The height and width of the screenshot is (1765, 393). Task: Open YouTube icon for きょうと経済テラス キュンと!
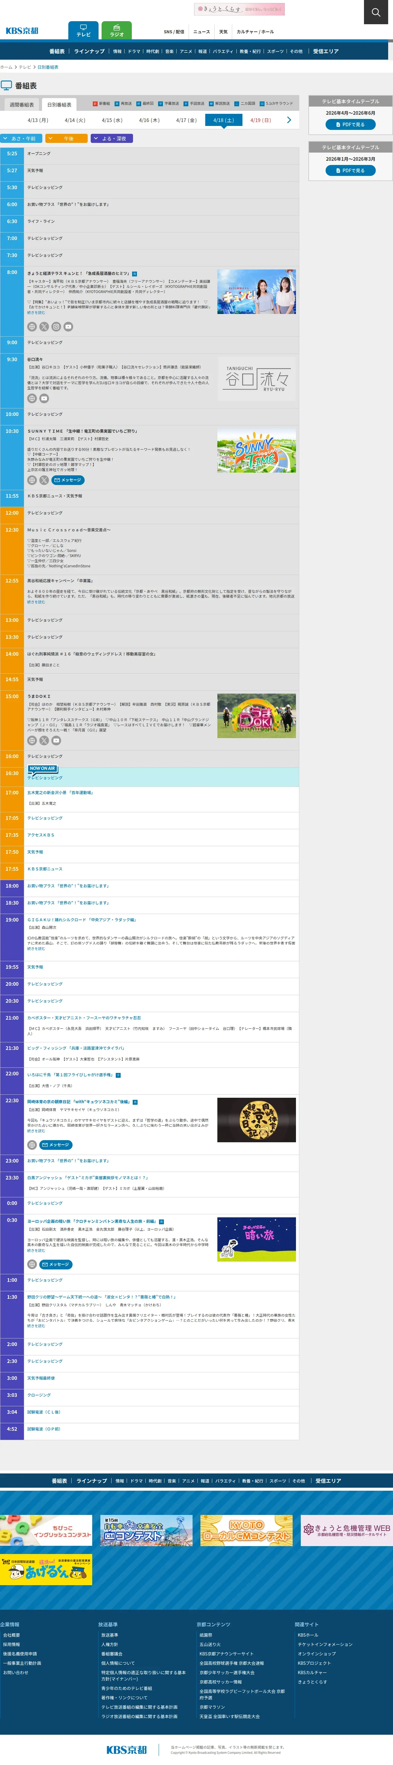point(68,327)
